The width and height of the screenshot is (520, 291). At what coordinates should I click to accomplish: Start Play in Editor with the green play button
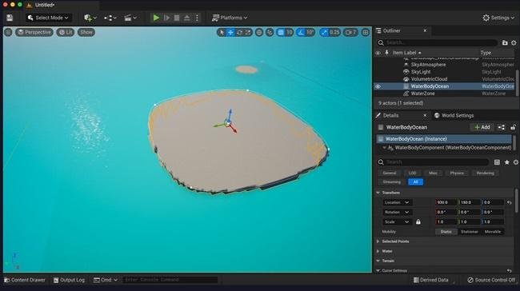(156, 18)
